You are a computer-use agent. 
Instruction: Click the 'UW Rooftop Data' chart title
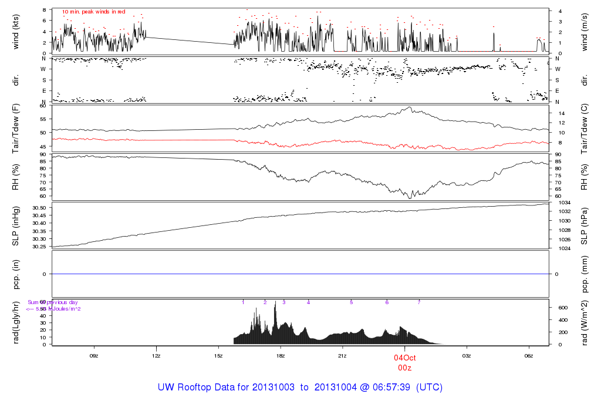click(300, 388)
